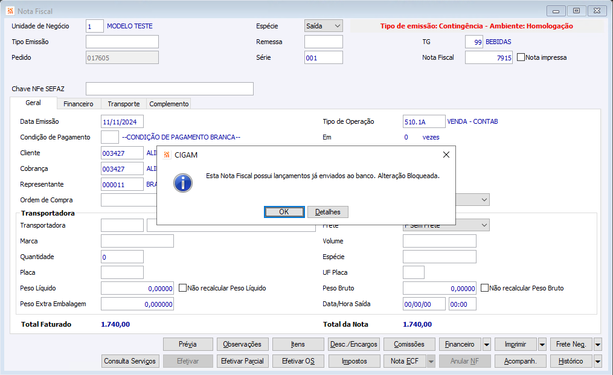Click the Condição de Pagamento code field
The width and height of the screenshot is (613, 375).
click(x=110, y=137)
